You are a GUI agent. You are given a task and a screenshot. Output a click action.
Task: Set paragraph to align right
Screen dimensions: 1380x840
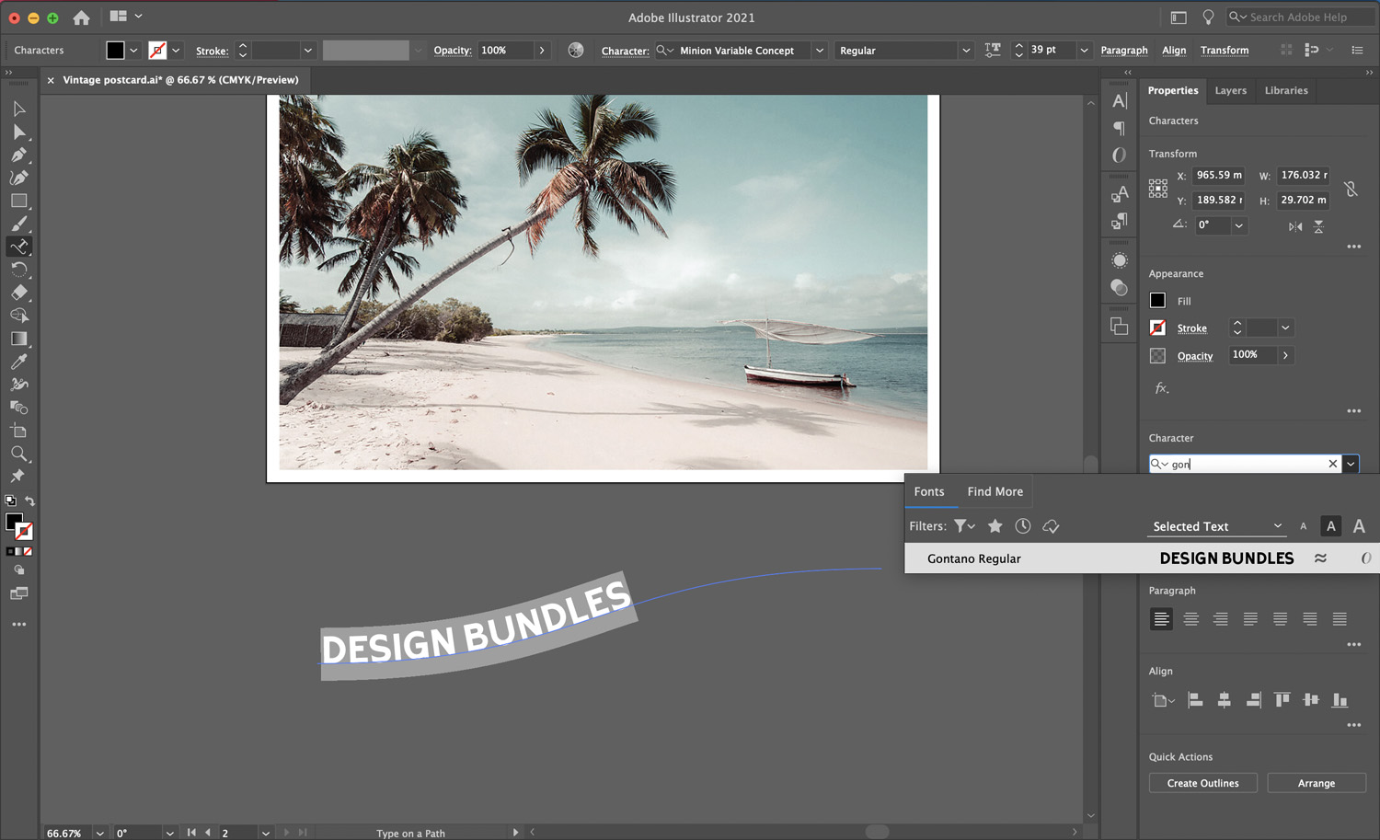[1221, 619]
